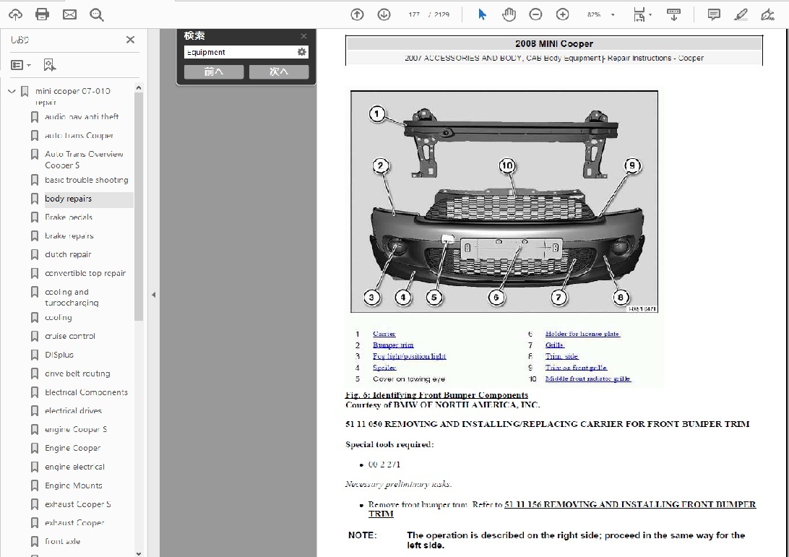789x557 pixels.
Task: Open the audio nav anti theft bookmark
Action: 82,117
